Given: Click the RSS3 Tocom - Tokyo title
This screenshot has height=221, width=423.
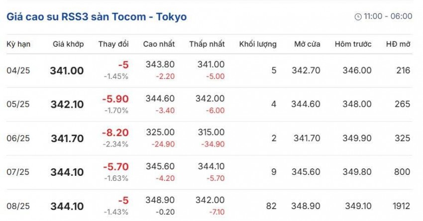Looking at the screenshot, I should [97, 16].
